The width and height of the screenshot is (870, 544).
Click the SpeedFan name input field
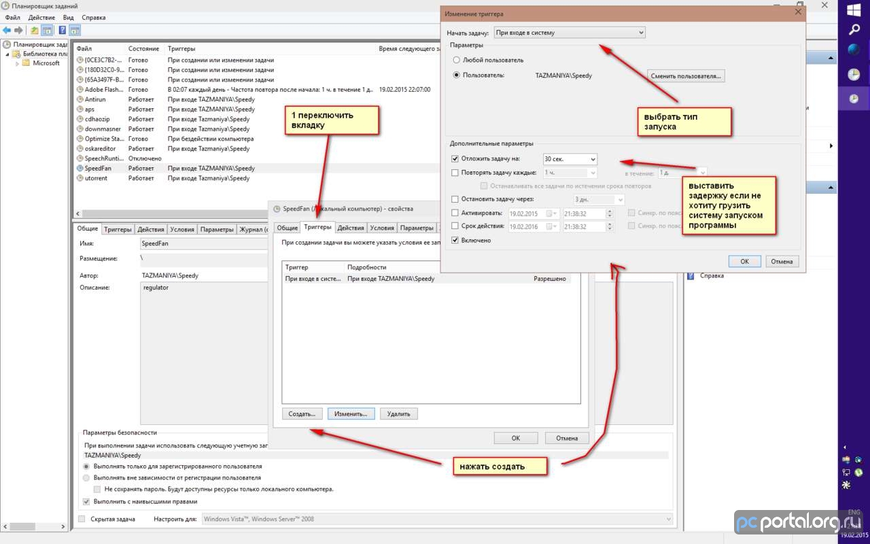tap(204, 243)
